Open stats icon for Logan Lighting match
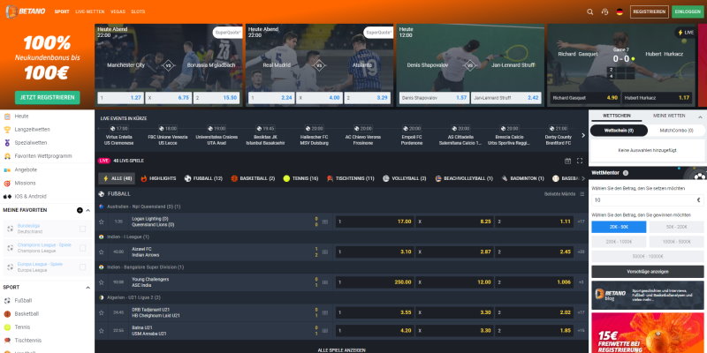707x353 pixels. coord(325,222)
